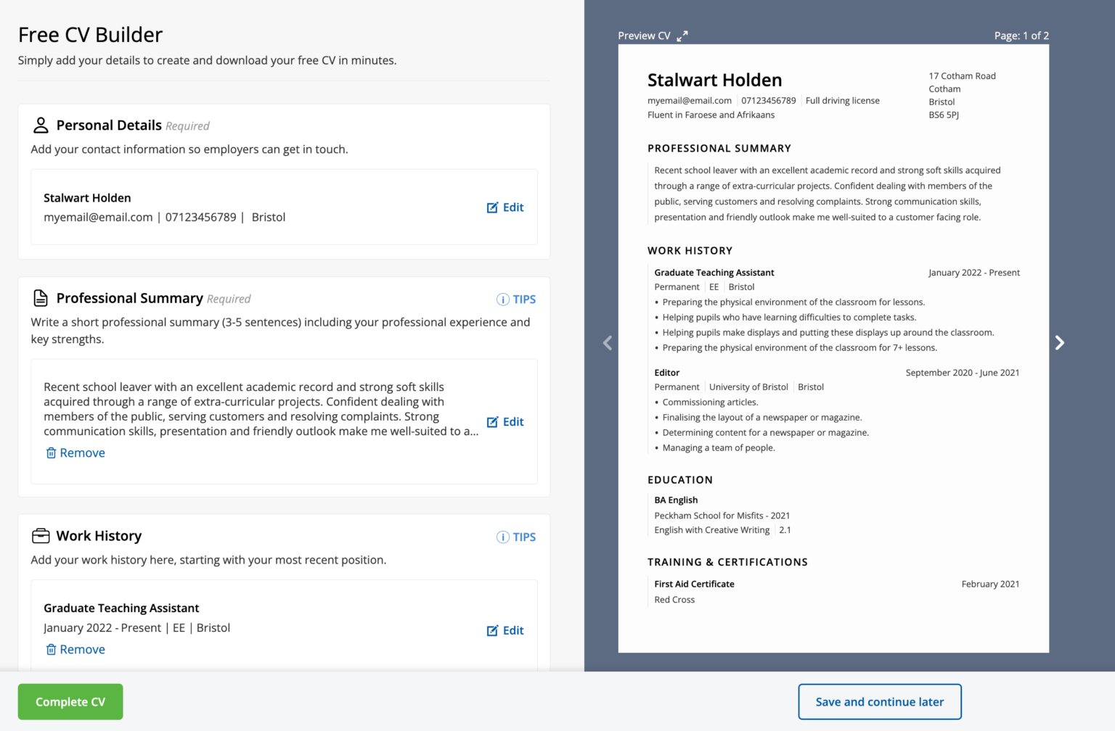Click the Page 1 of 2 indicator
The height and width of the screenshot is (731, 1115).
(x=1021, y=35)
